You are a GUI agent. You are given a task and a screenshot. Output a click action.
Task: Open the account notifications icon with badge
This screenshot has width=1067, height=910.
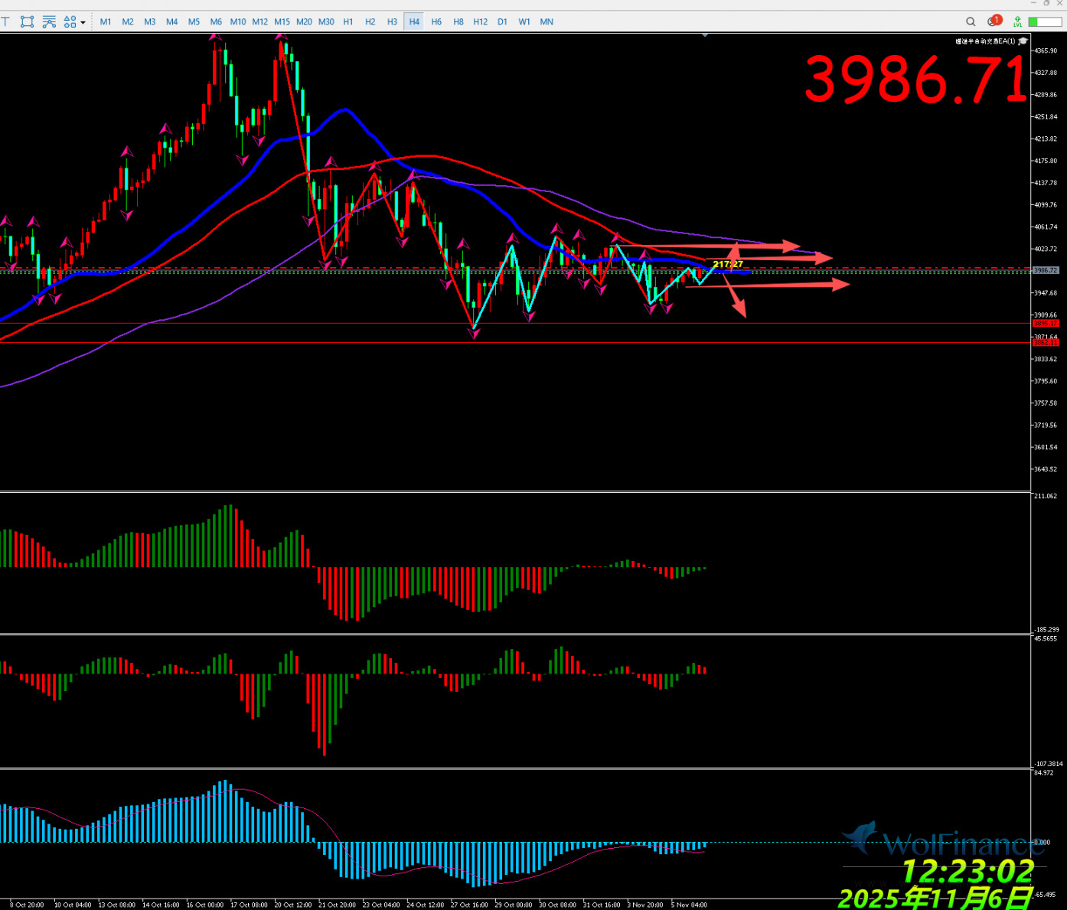point(994,21)
